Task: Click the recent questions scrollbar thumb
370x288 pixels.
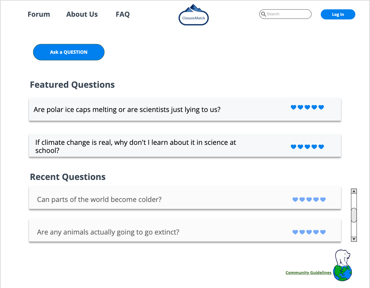Action: click(x=354, y=215)
